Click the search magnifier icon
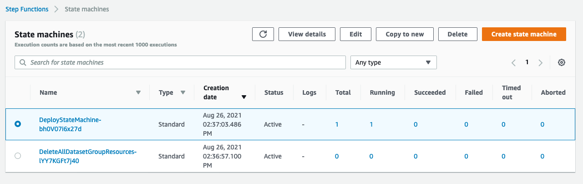This screenshot has width=583, height=184. click(23, 62)
